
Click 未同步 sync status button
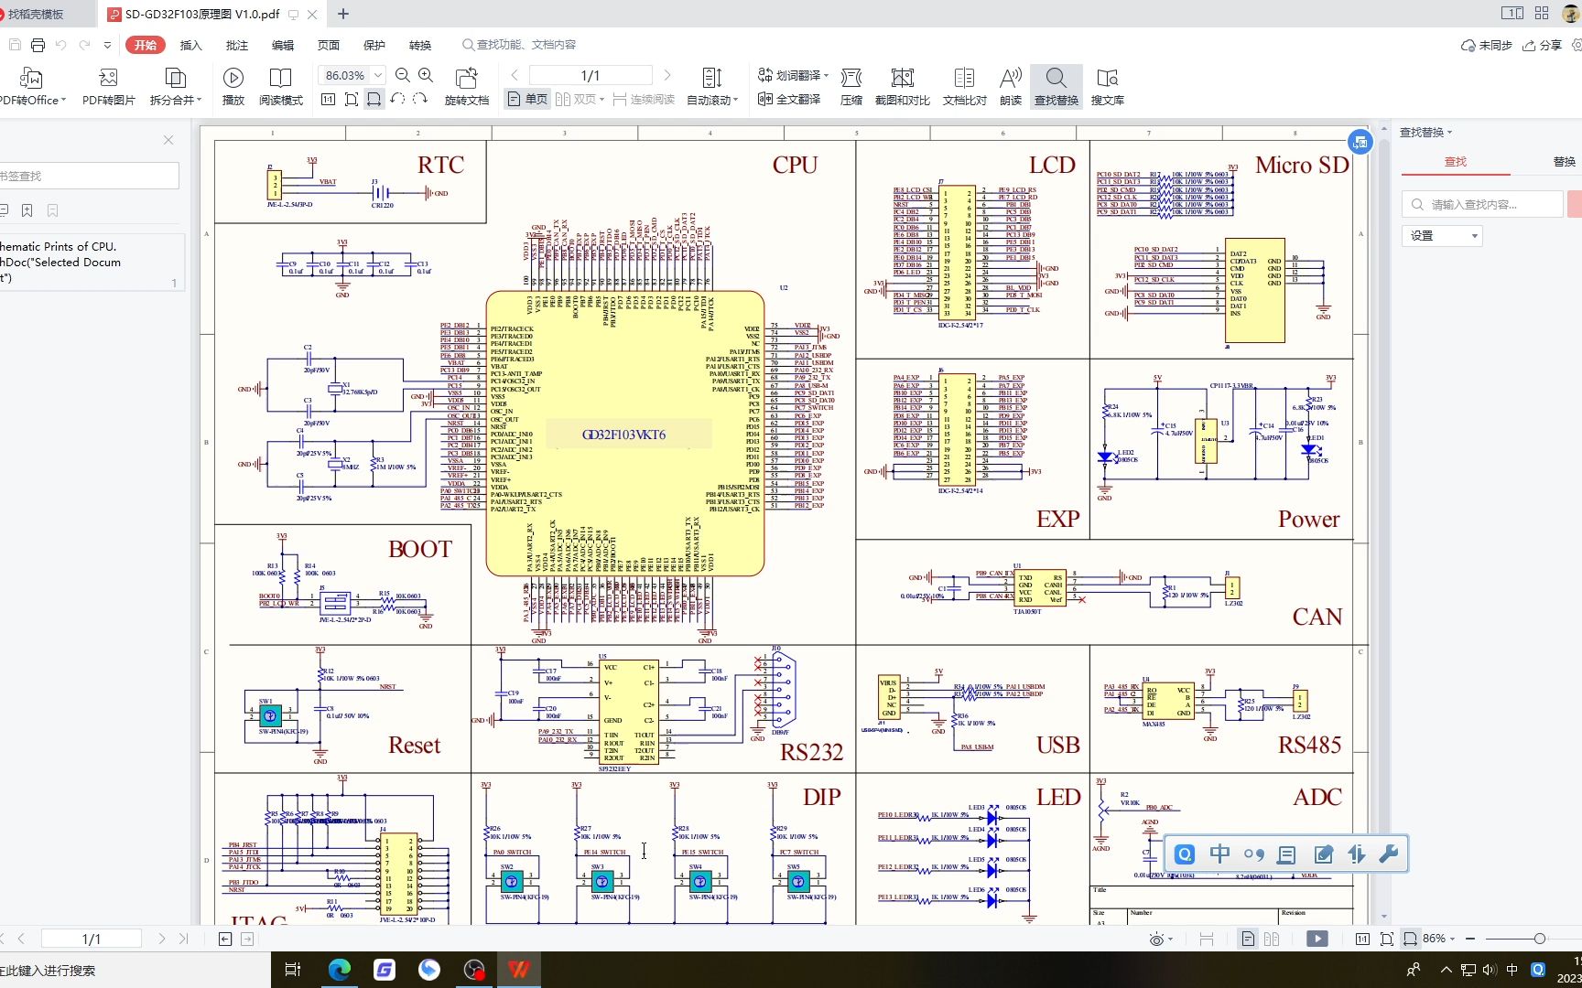click(1488, 45)
